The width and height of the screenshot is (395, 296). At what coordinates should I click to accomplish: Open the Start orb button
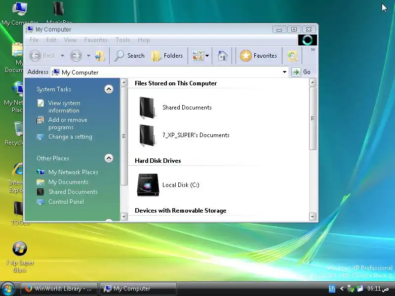[8, 289]
